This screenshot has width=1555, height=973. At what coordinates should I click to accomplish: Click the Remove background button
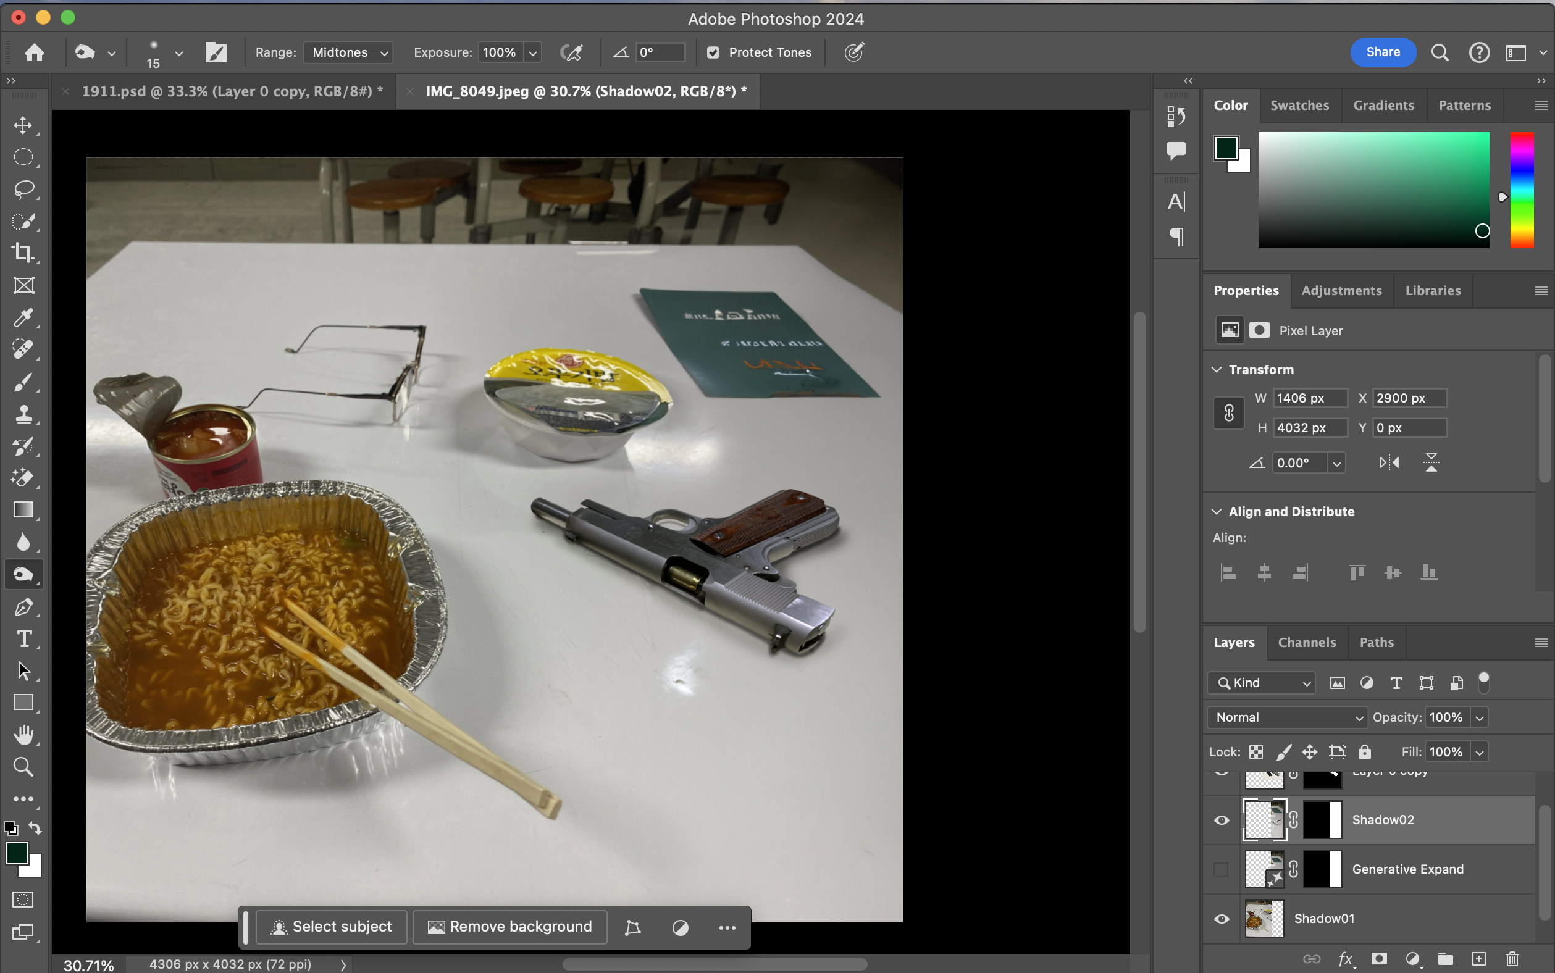coord(509,927)
